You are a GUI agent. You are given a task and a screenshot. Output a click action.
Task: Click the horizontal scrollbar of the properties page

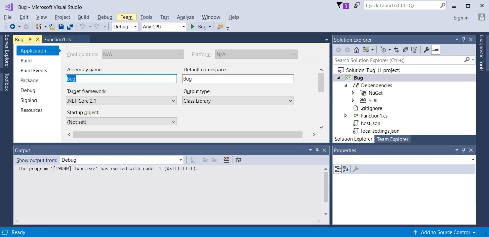click(x=187, y=134)
